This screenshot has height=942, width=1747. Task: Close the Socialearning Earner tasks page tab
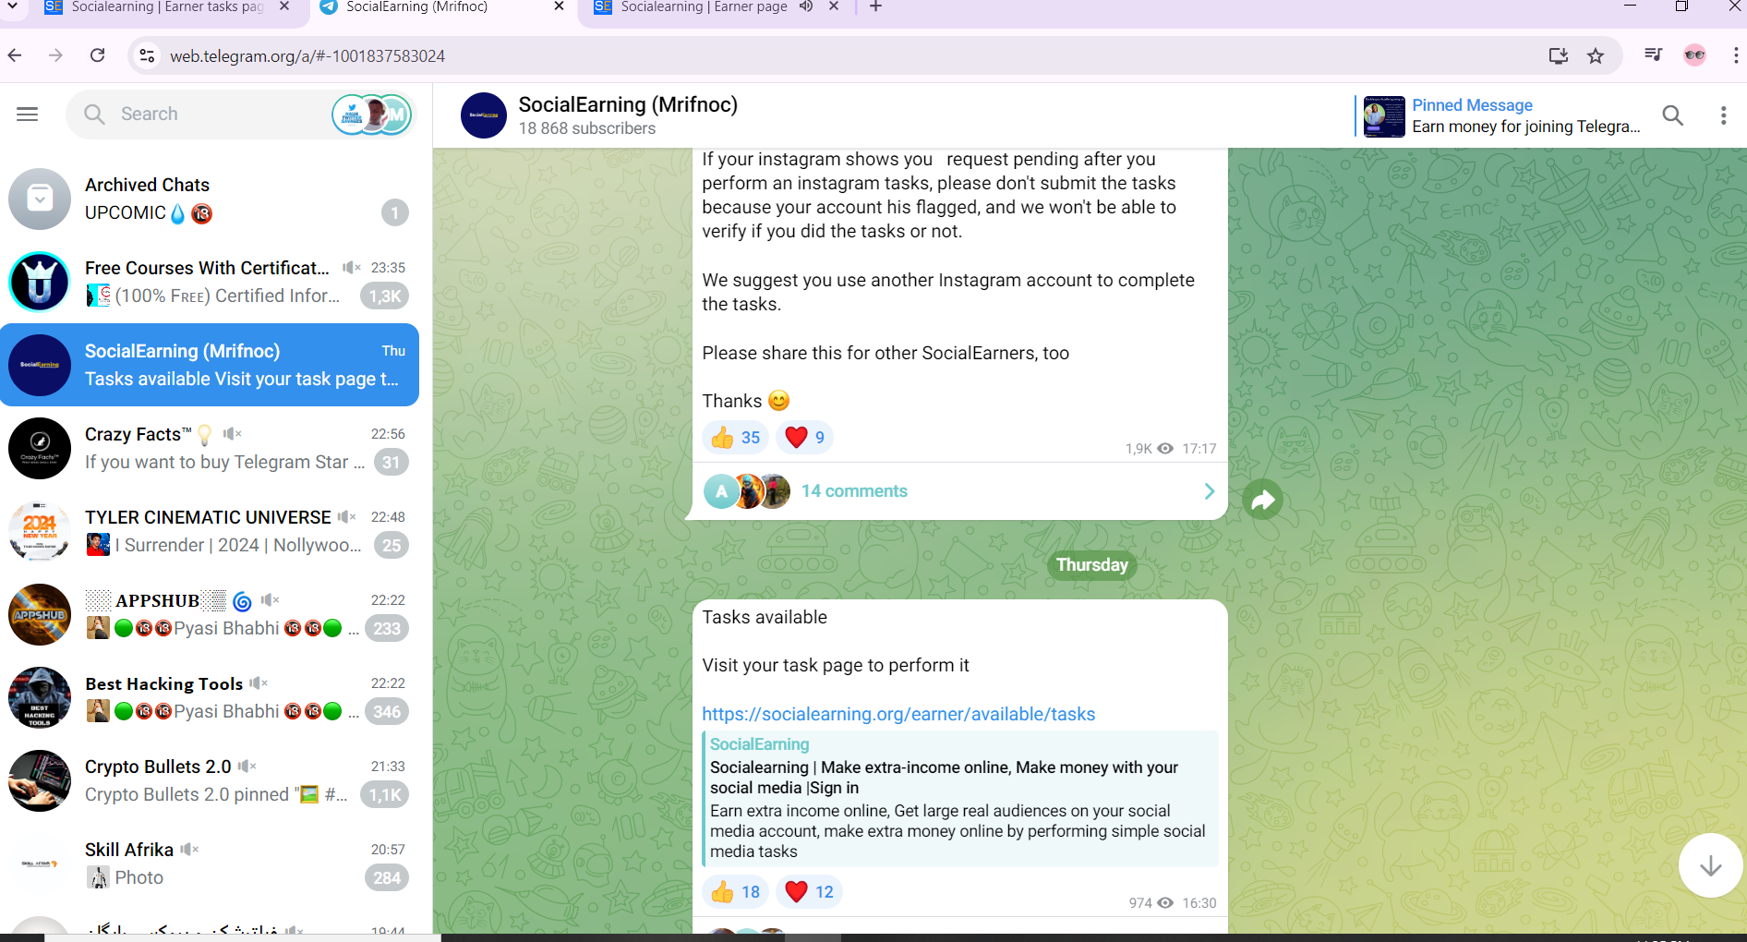[284, 6]
